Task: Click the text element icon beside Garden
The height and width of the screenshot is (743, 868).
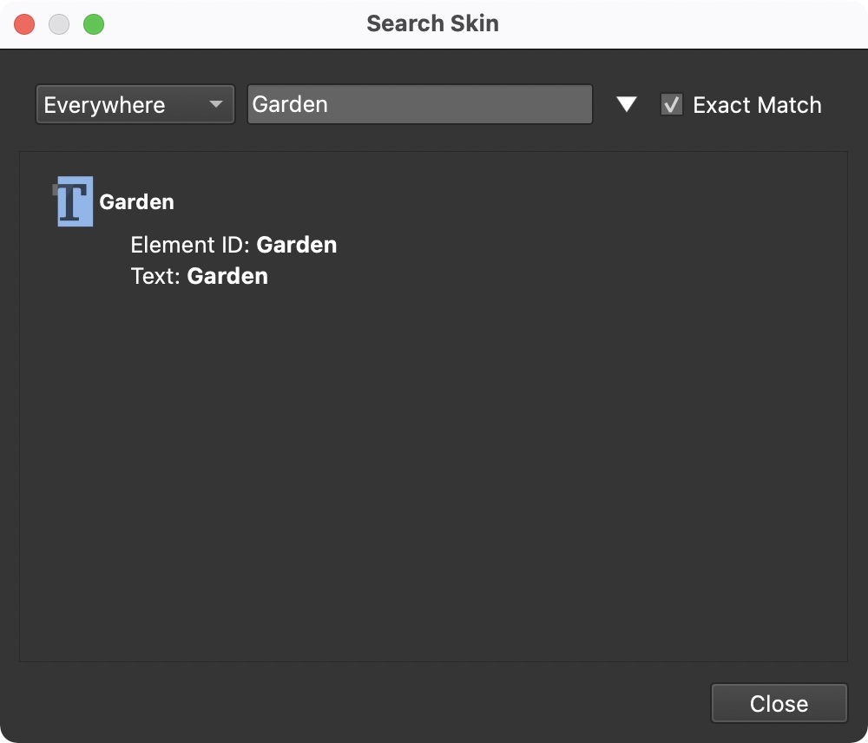Action: tap(75, 201)
